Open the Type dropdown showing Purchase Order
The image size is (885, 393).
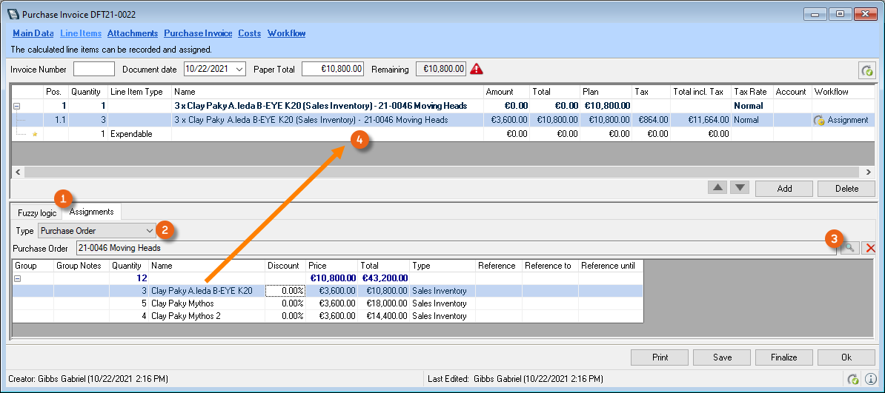[x=150, y=231]
